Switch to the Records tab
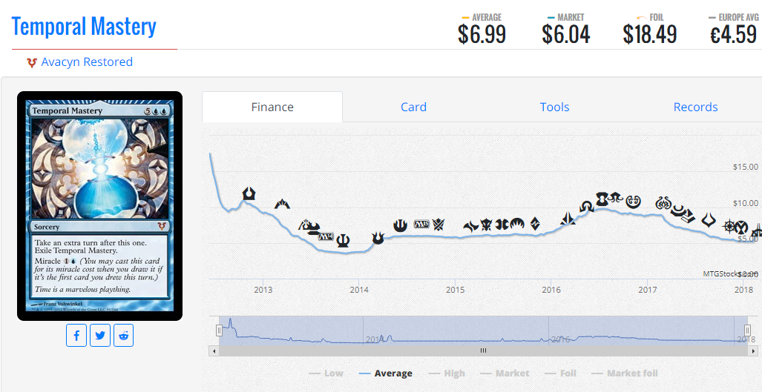Screen dimensions: 762x392 pyautogui.click(x=695, y=107)
